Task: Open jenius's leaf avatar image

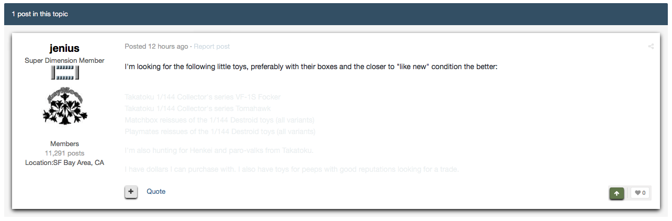Action: point(64,106)
